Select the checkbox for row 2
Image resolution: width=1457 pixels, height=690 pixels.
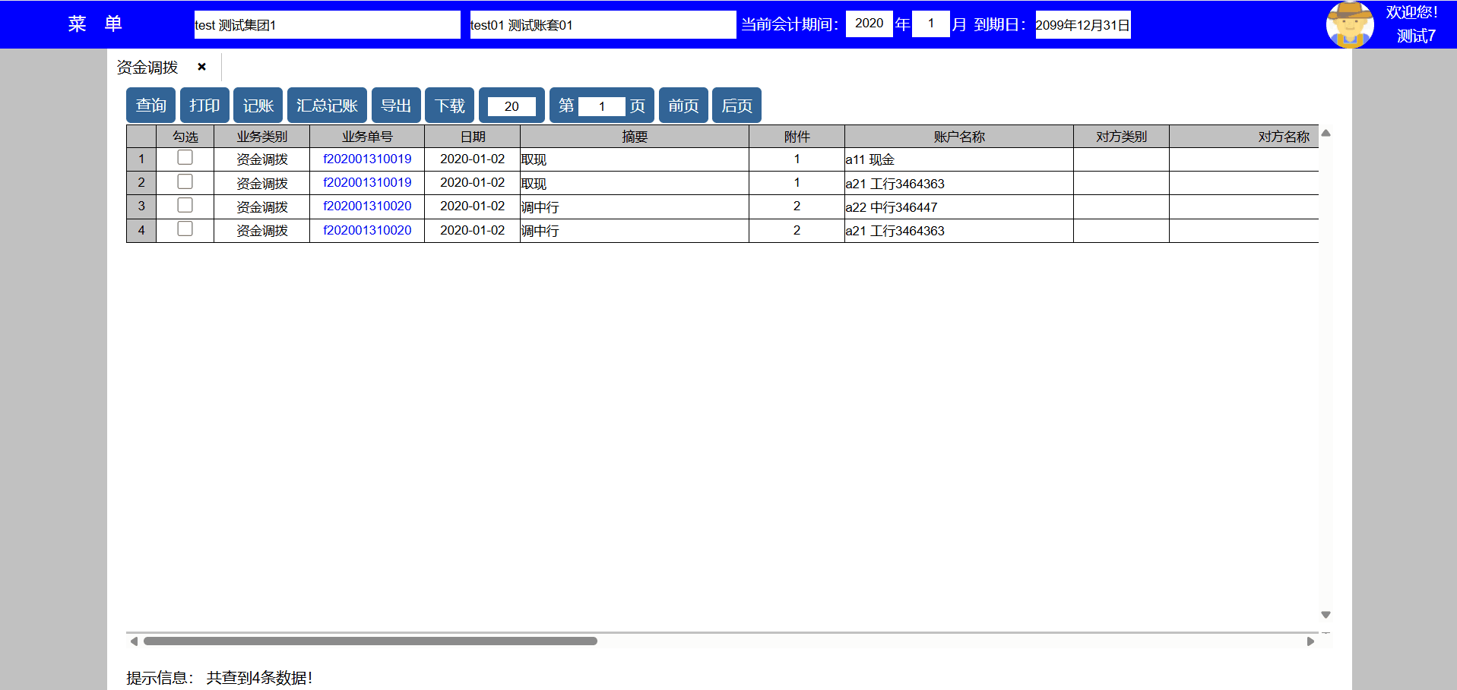[x=185, y=181]
